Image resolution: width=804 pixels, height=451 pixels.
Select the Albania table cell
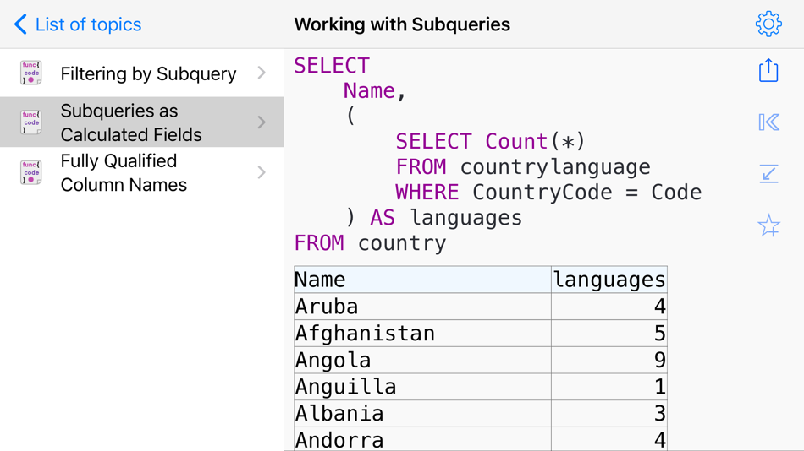pyautogui.click(x=422, y=413)
